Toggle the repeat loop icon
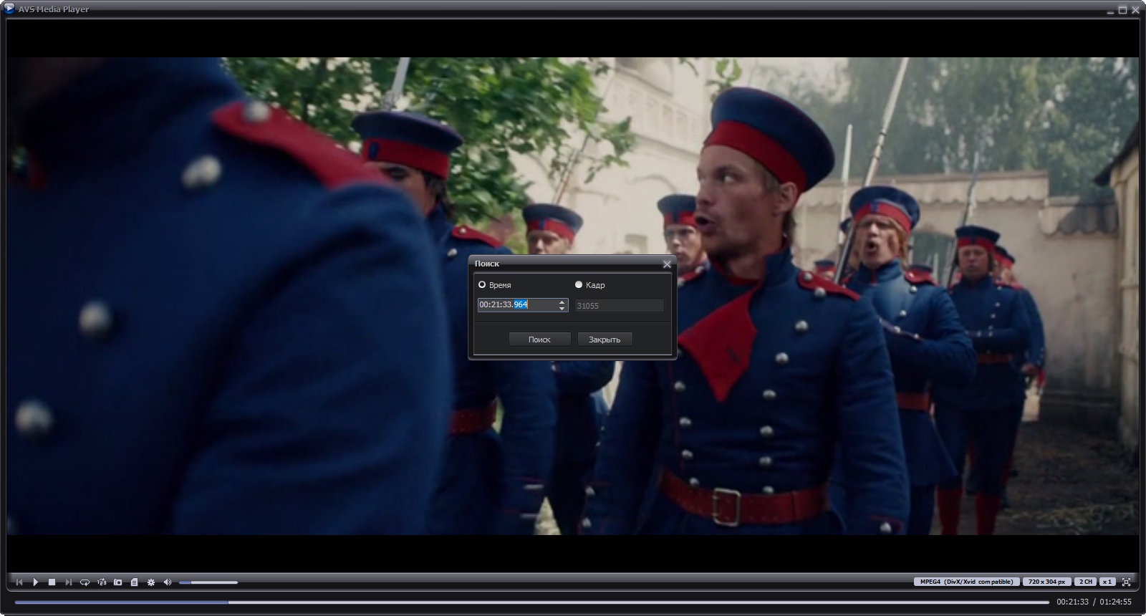 pyautogui.click(x=85, y=582)
